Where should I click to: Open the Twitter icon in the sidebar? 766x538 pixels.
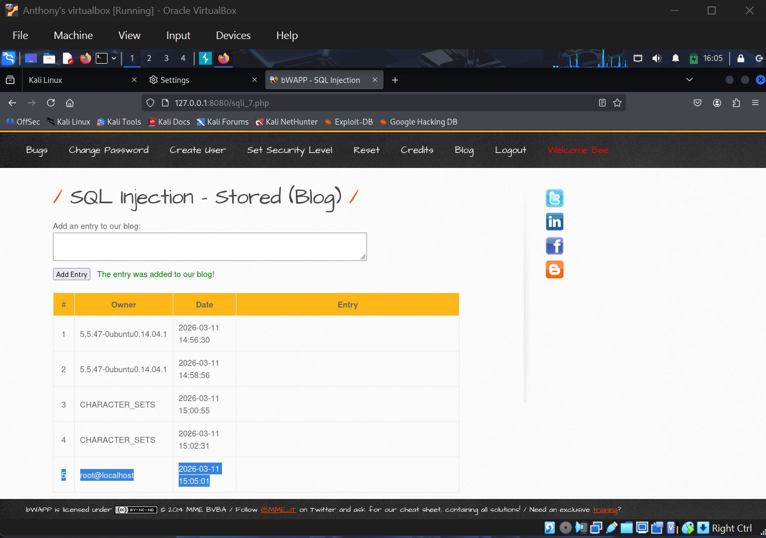pos(555,198)
